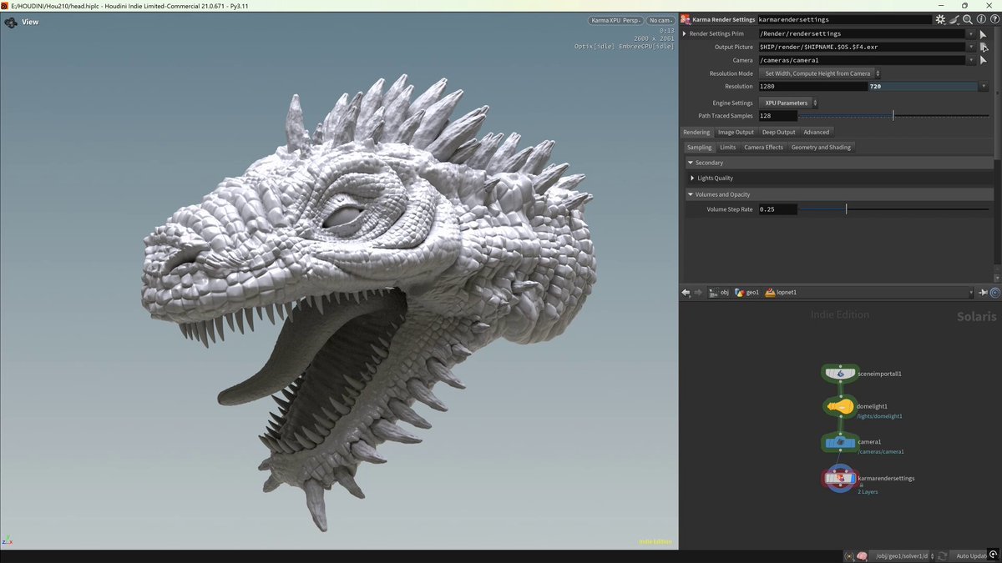Open the parameter gear settings menu
This screenshot has height=563, width=1002.
pos(940,19)
